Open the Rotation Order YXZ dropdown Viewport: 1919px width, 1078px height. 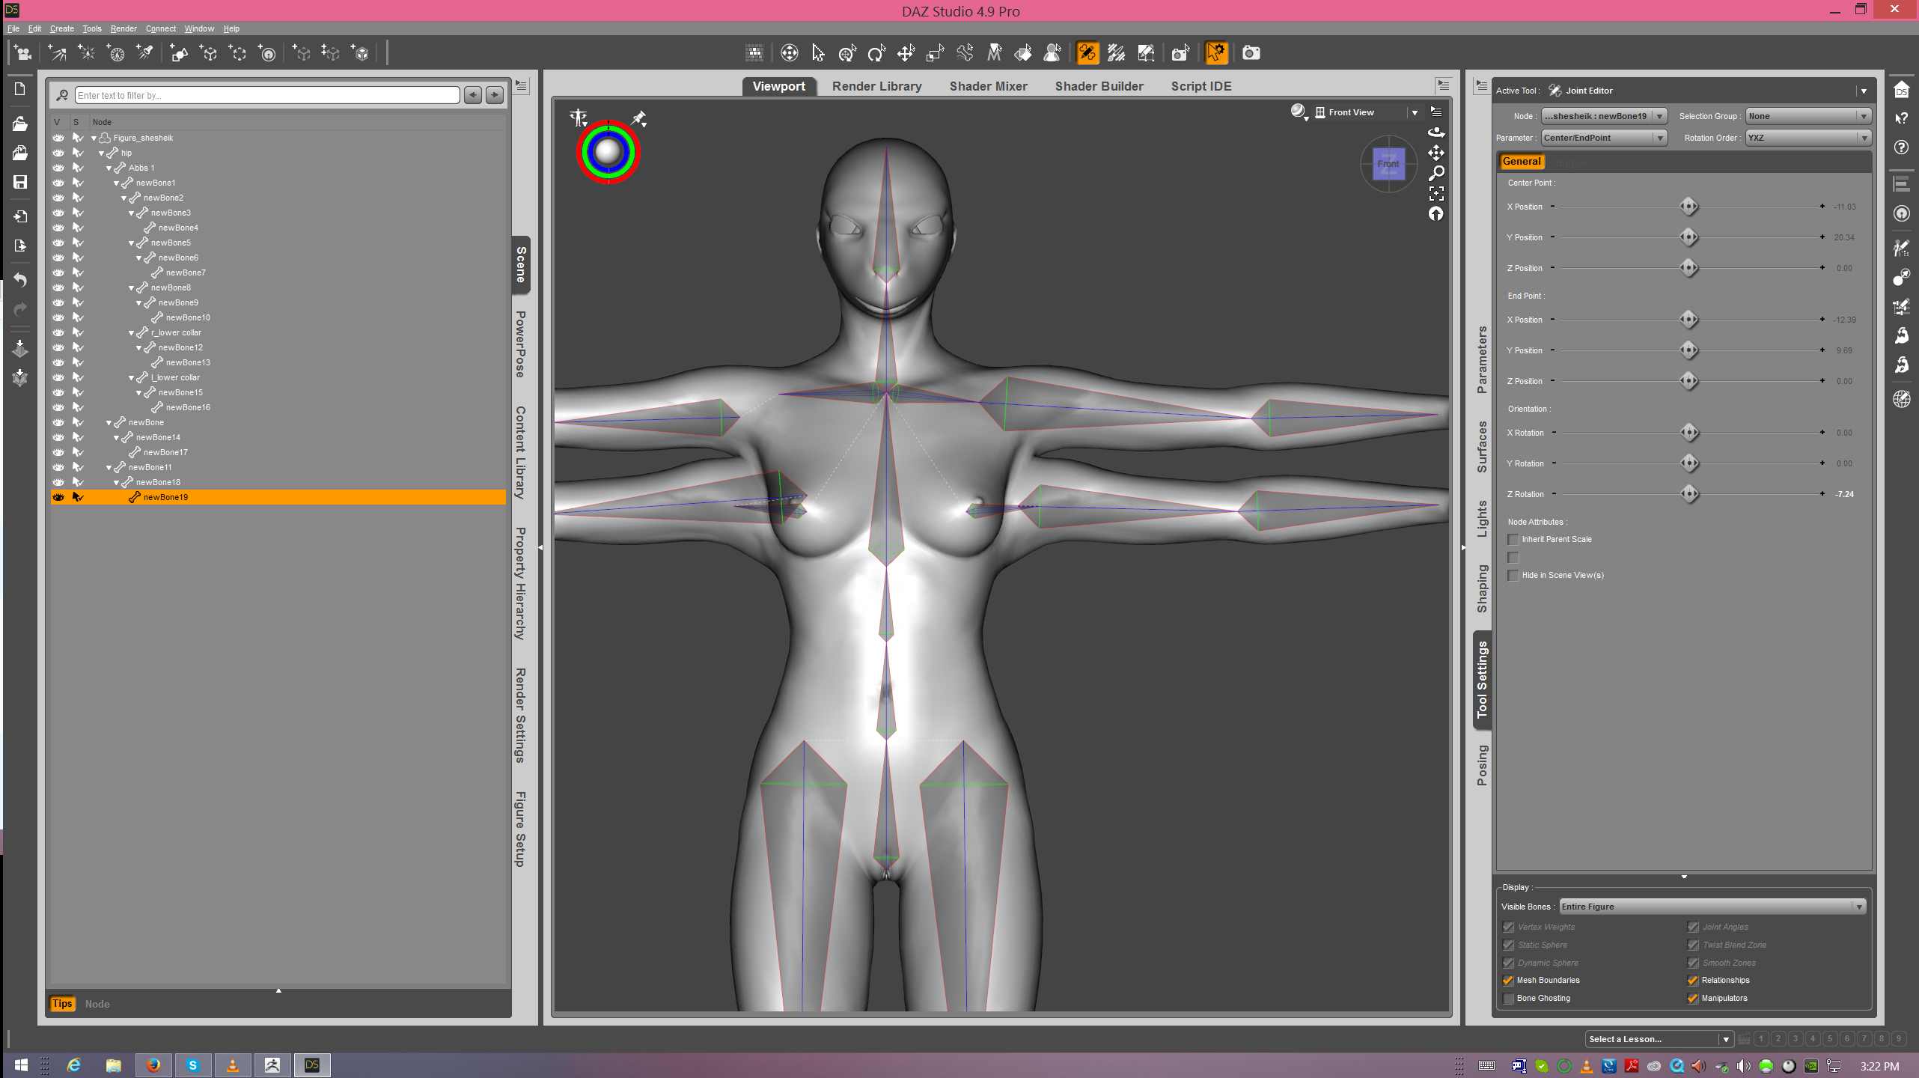point(1807,138)
